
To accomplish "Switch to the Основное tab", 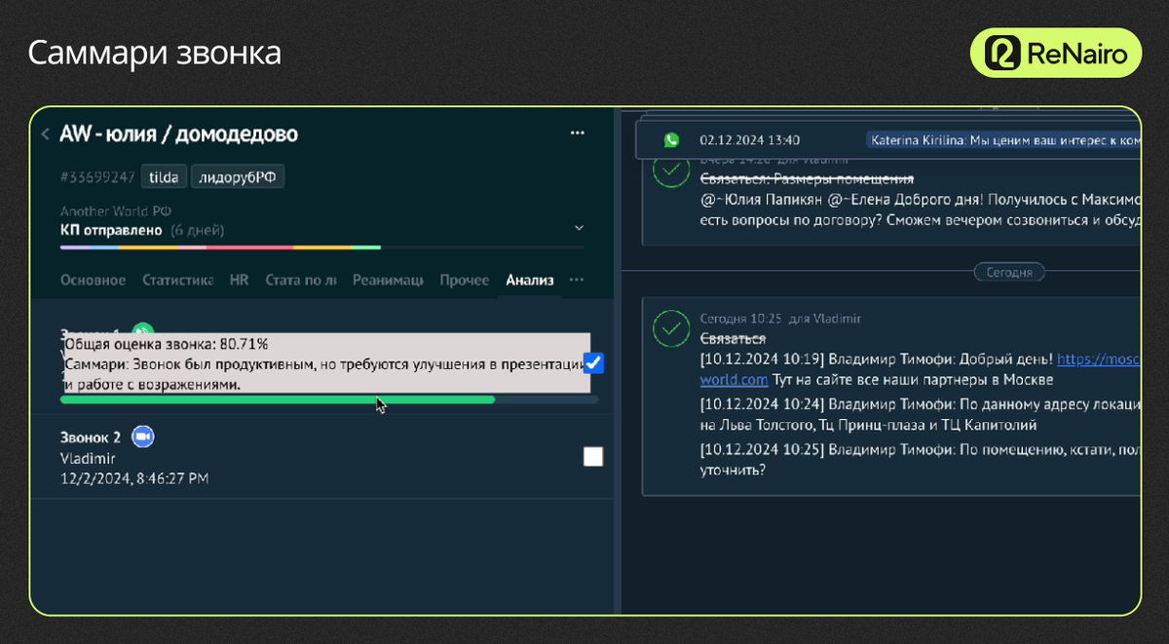I will tap(93, 281).
